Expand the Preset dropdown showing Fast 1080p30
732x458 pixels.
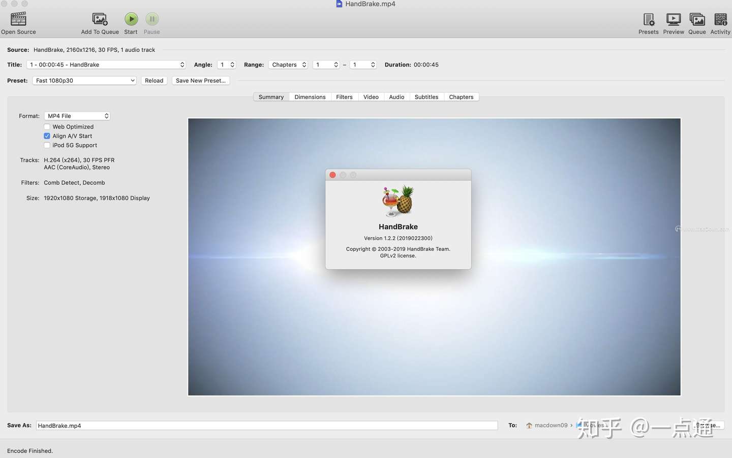pos(84,81)
